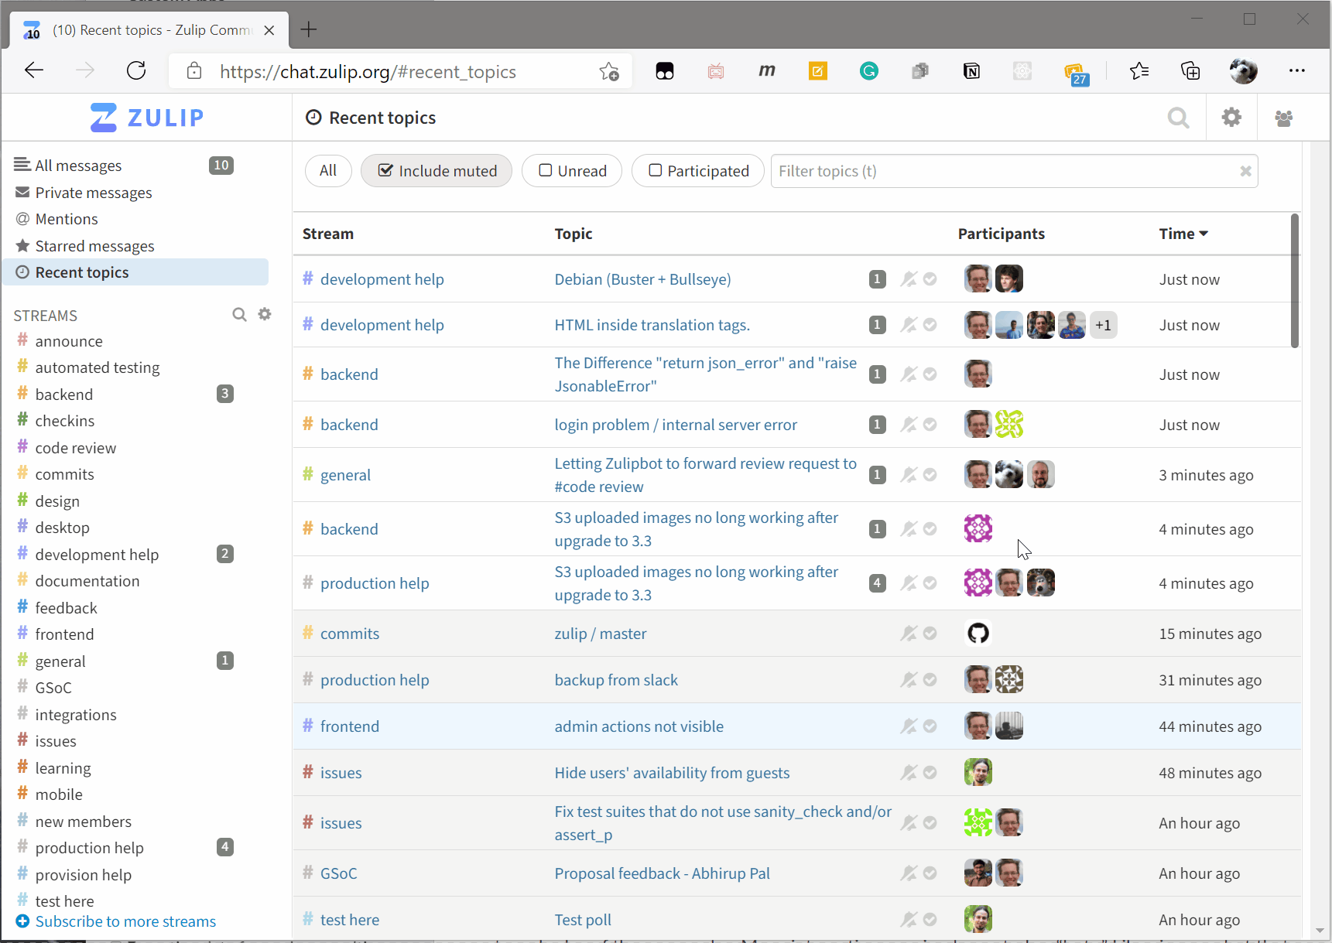Image resolution: width=1332 pixels, height=943 pixels.
Task: Open the Debian (Buster + Bullseye) topic
Action: (642, 279)
